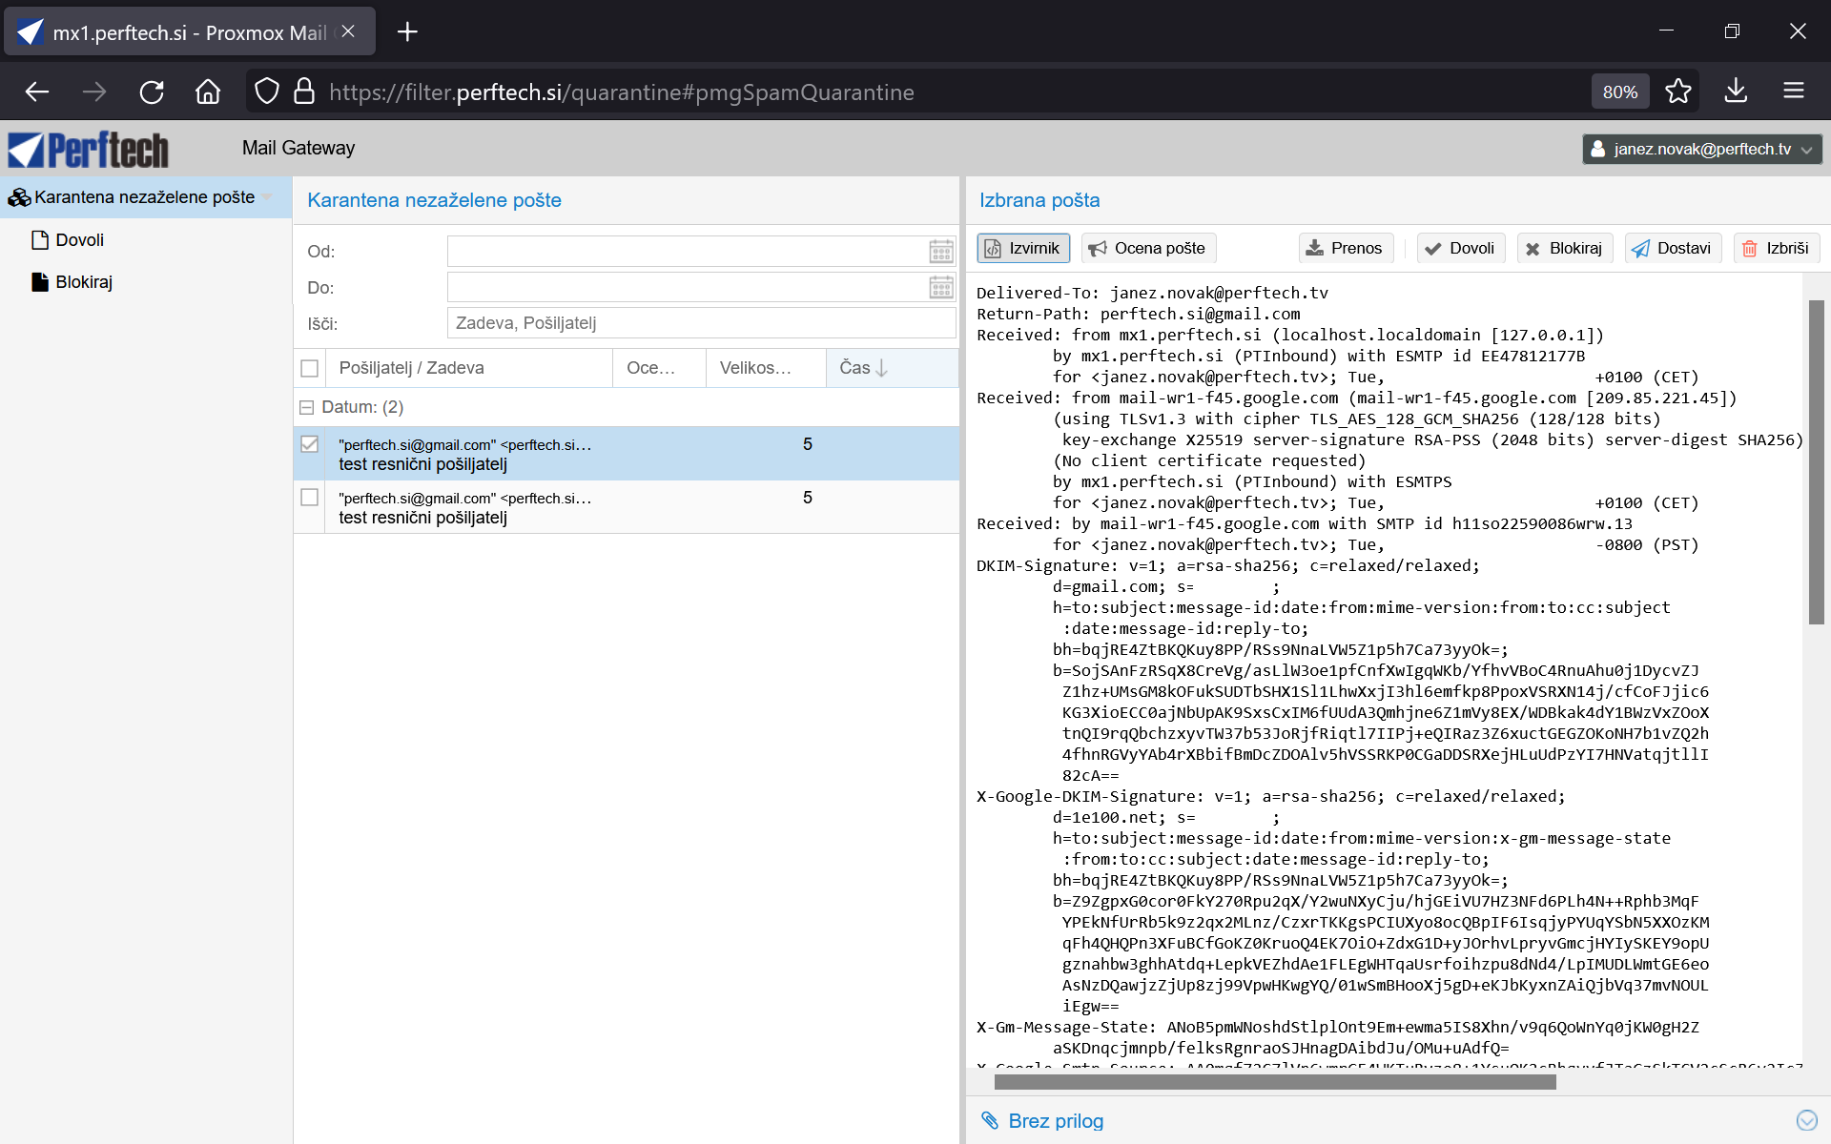1831x1144 pixels.
Task: Go back to the previous page
Action: [37, 92]
